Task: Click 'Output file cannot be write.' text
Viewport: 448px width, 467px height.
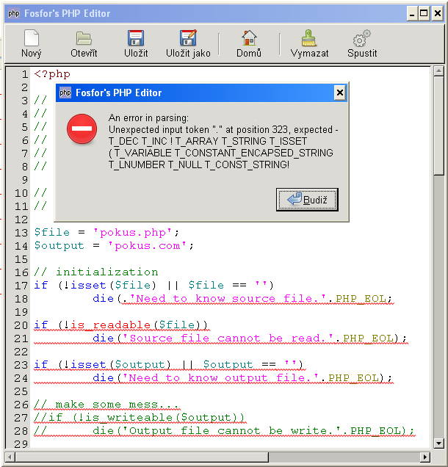Action: 231,430
